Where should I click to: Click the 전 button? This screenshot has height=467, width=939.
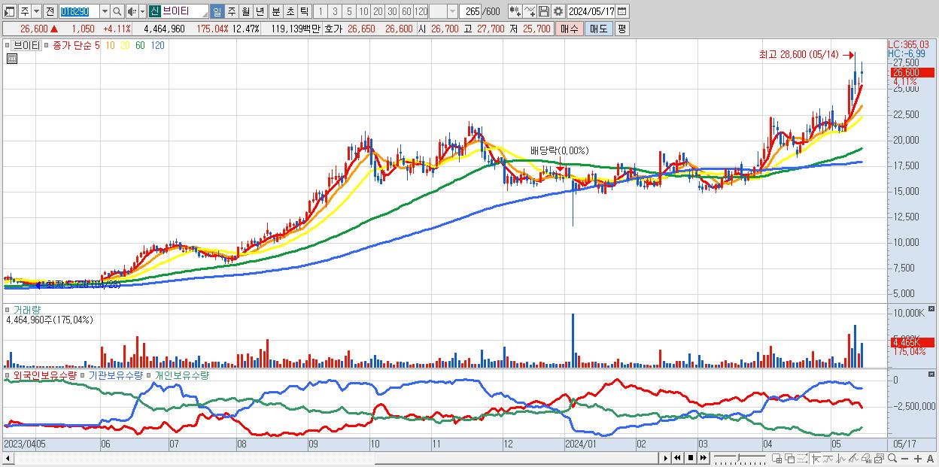tap(50, 11)
